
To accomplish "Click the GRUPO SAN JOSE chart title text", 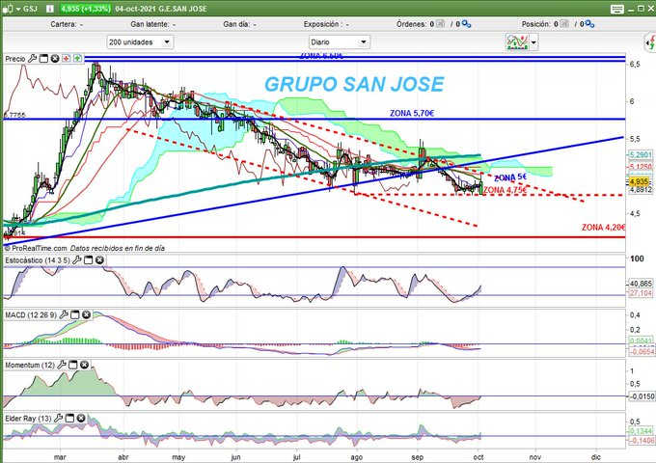I will click(354, 84).
